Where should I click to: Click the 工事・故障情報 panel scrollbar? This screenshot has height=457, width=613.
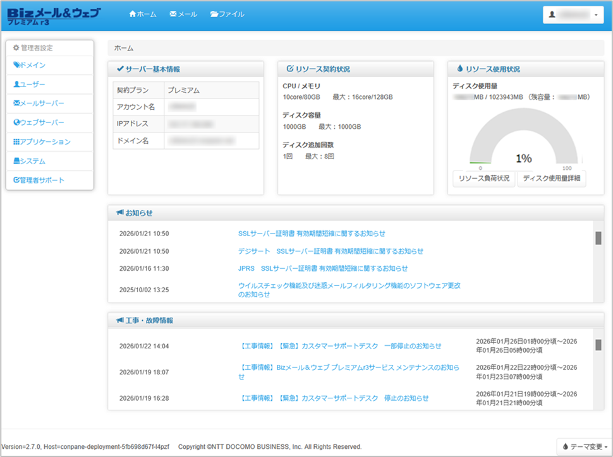(x=598, y=345)
